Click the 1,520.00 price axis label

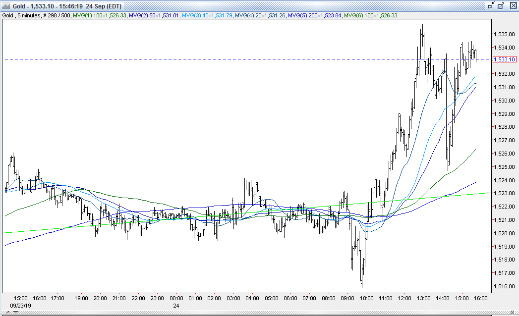(504, 233)
